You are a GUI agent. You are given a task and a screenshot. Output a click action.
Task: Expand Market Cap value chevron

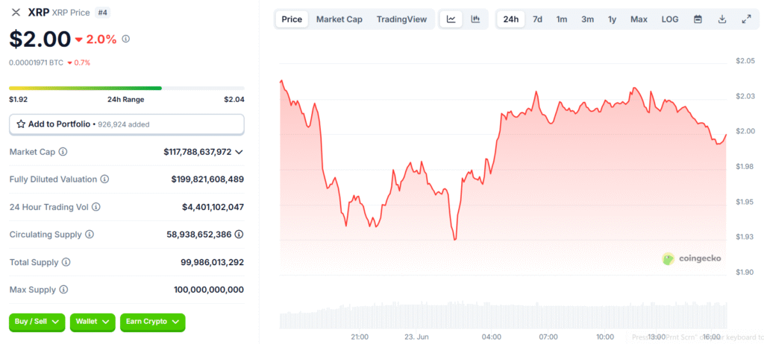click(239, 152)
